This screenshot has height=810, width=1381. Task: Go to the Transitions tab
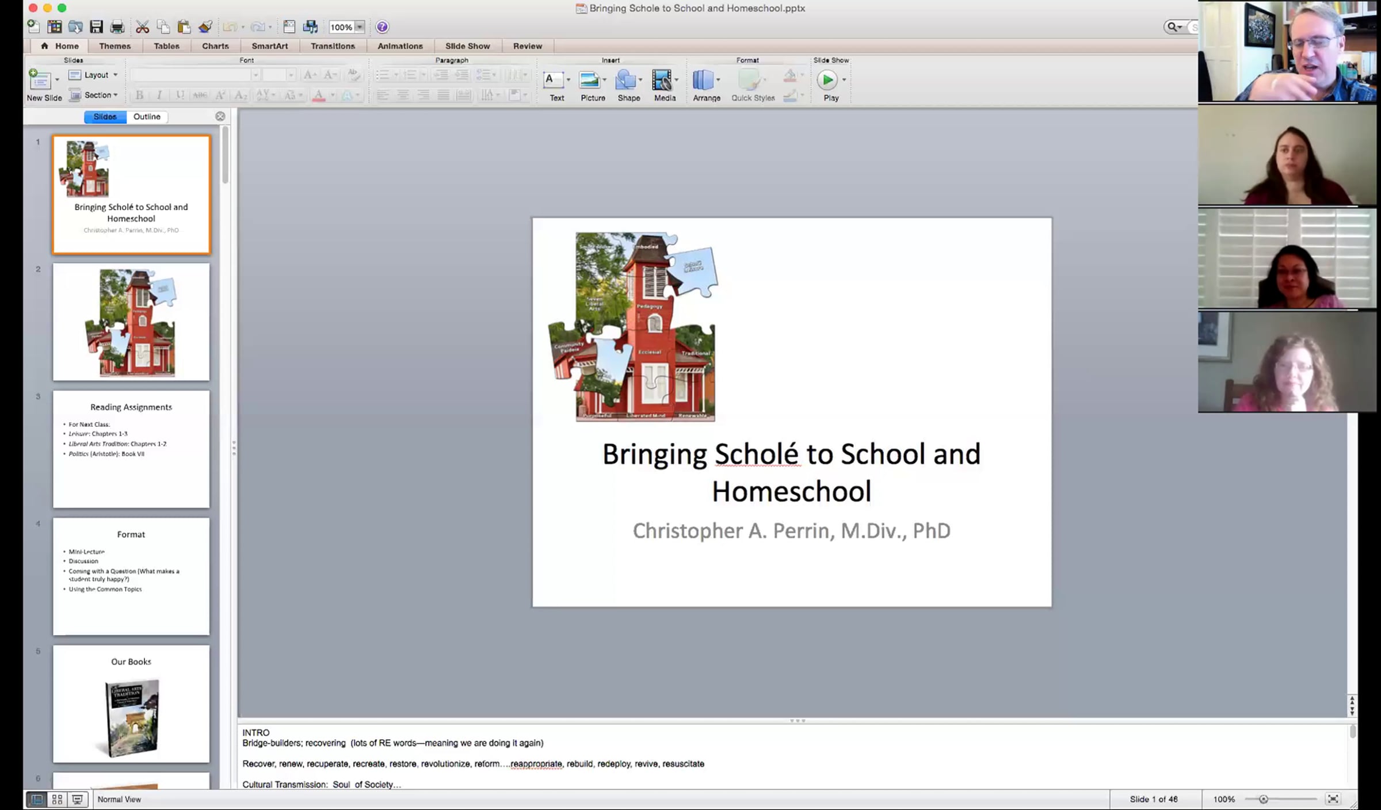(x=333, y=46)
